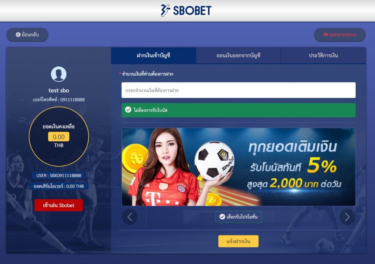
Task: Click the user avatar profile icon
Action: pos(59,74)
